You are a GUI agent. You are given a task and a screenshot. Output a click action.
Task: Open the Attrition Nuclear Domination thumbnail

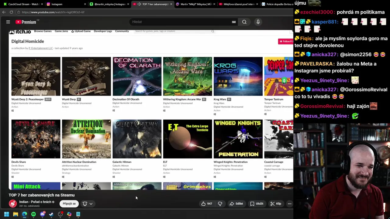(87, 139)
